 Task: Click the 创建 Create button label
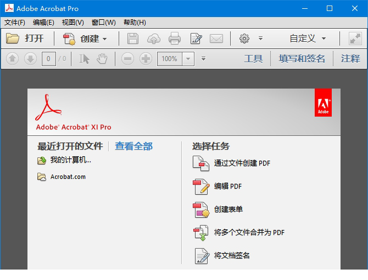[90, 39]
